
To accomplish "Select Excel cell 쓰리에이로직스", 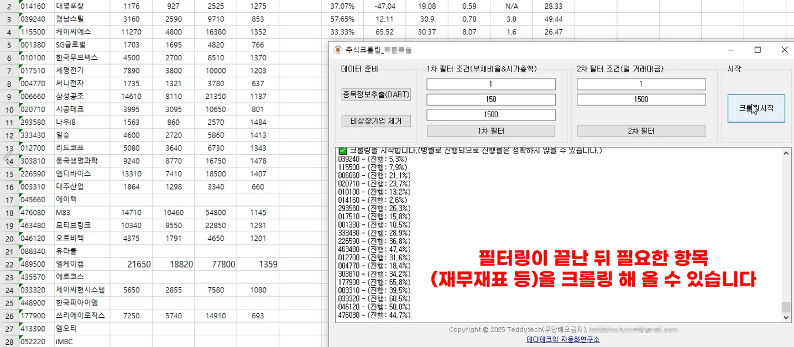I will (82, 316).
